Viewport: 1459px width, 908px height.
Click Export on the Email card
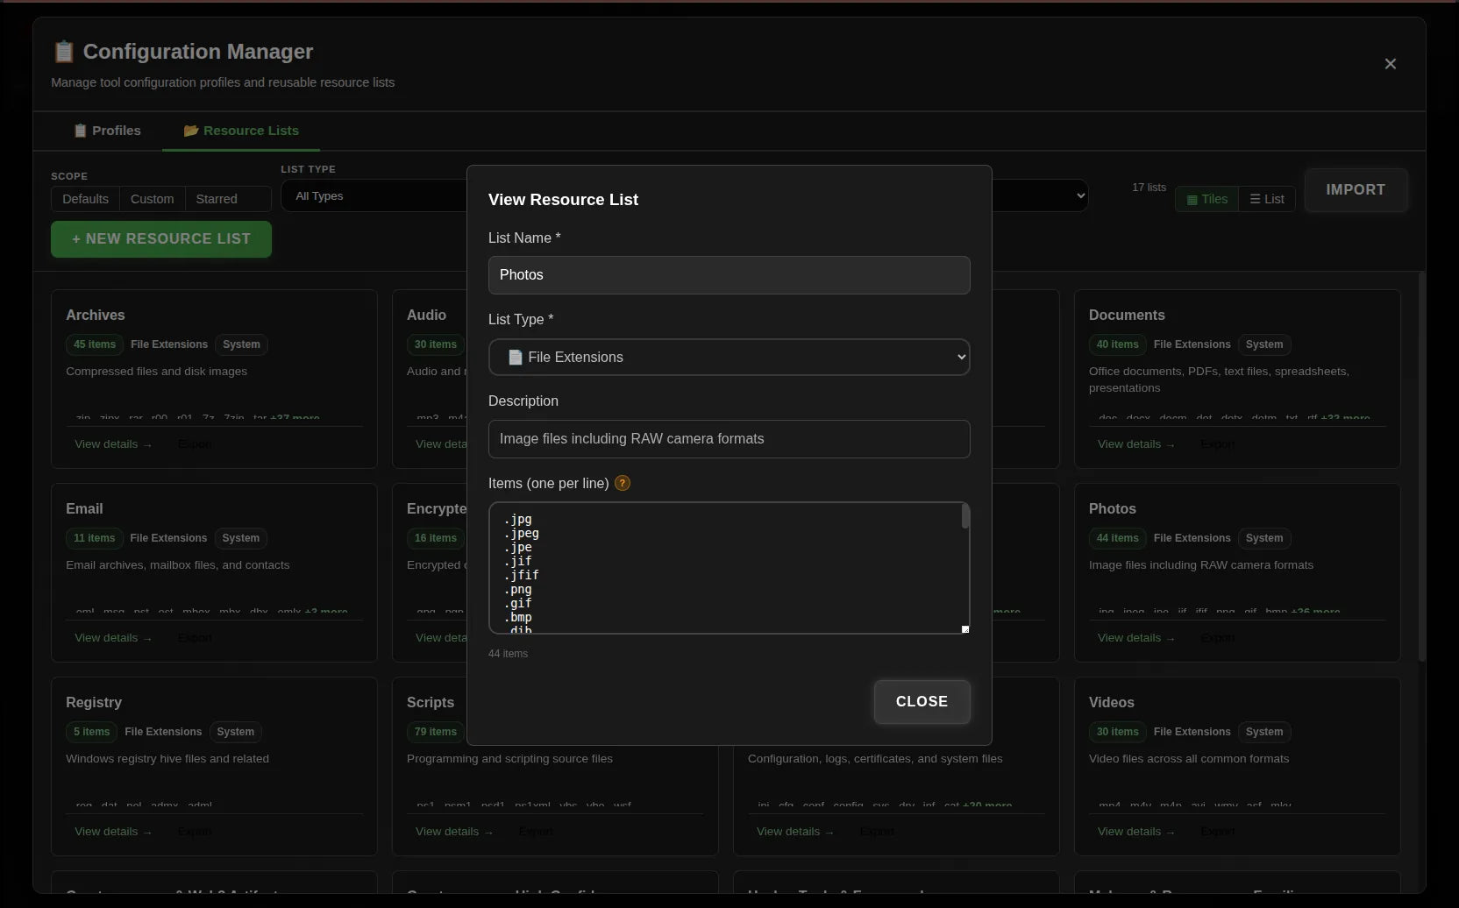click(195, 638)
